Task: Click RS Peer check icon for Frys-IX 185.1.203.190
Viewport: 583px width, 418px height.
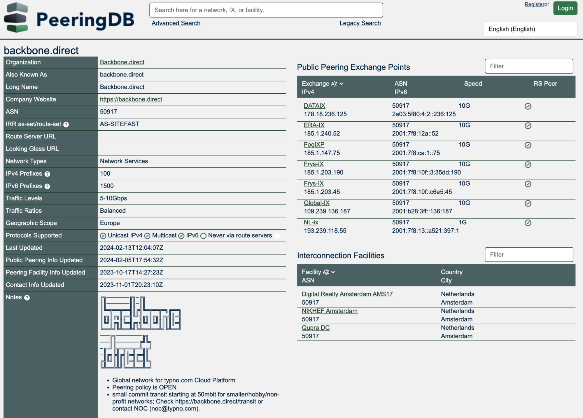Action: point(528,165)
